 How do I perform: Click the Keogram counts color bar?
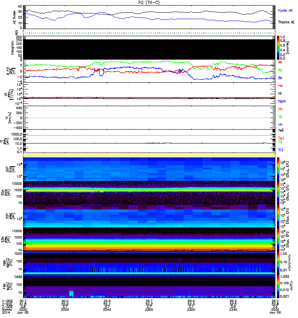coord(278,48)
